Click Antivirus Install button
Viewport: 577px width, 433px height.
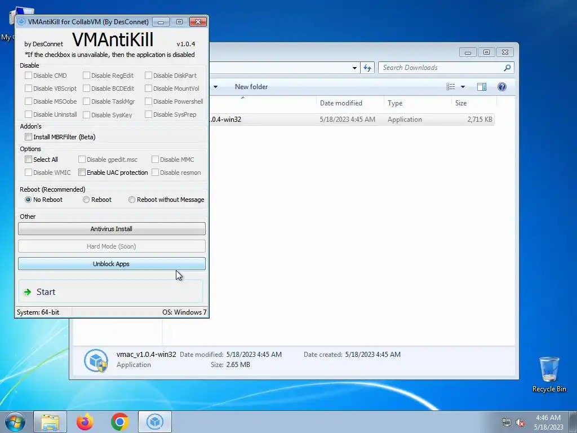[112, 229]
